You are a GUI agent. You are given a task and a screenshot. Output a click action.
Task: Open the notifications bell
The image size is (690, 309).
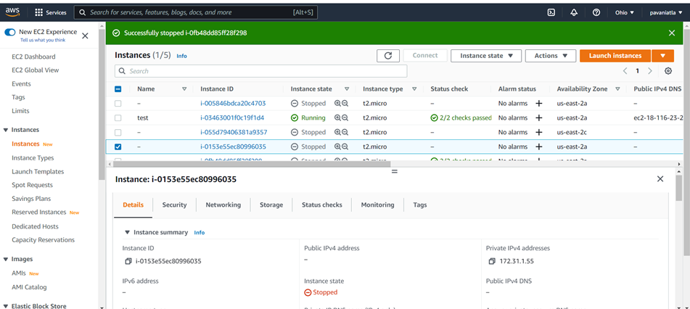tap(574, 12)
